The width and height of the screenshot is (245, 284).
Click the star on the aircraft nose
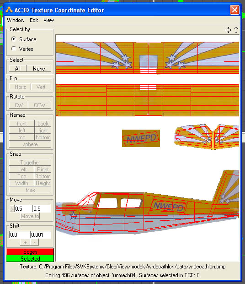pos(73,216)
